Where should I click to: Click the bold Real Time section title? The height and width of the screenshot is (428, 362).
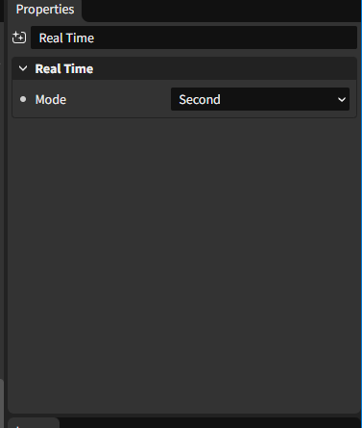coord(64,68)
